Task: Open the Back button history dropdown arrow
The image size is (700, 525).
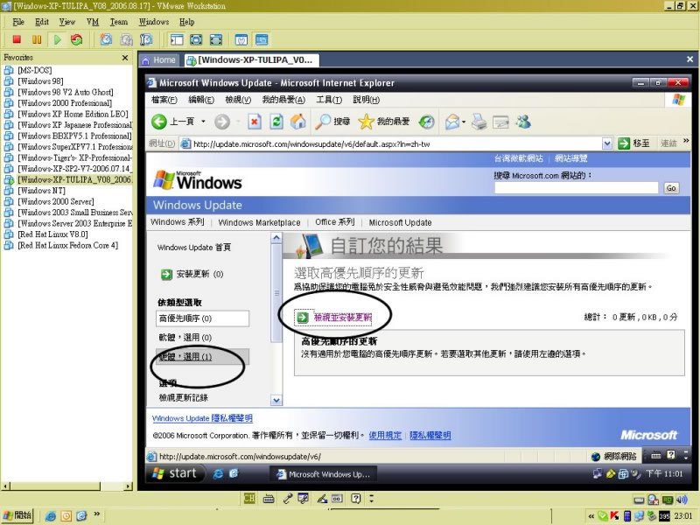Action: 203,122
